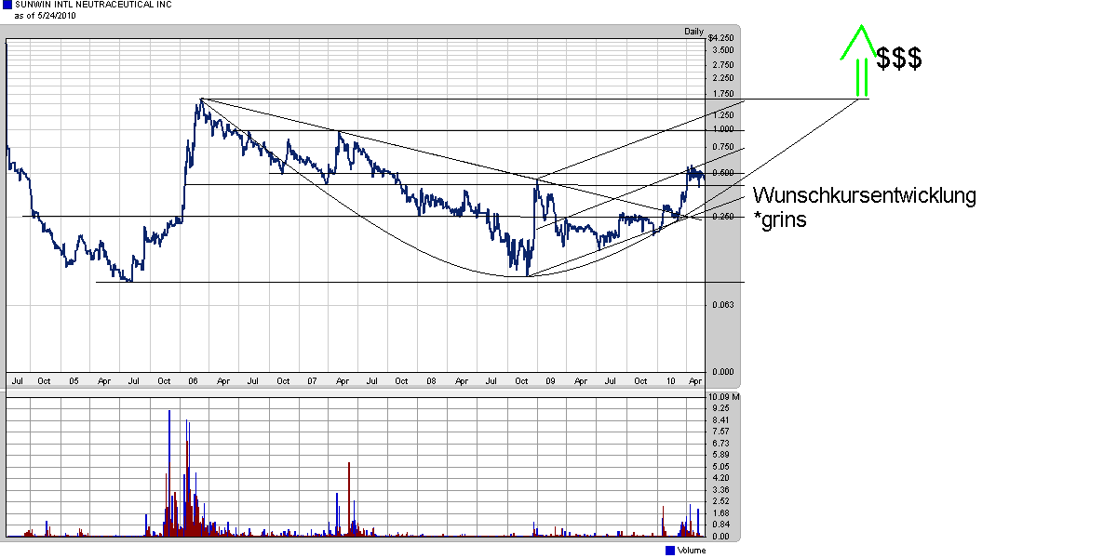
Task: Click the tallest volume bar in the volume panel
Action: (169, 473)
